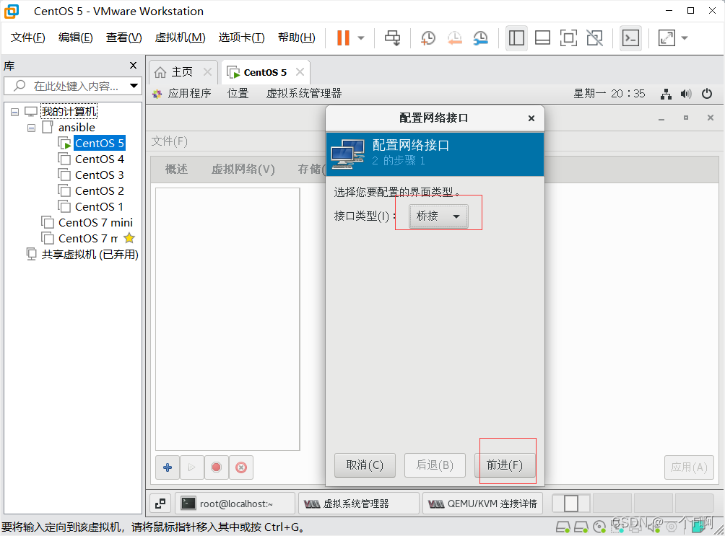Screen dimensions: 725x536
Task: Click the favorite star next to CentOS 7 m
Action: coord(129,239)
